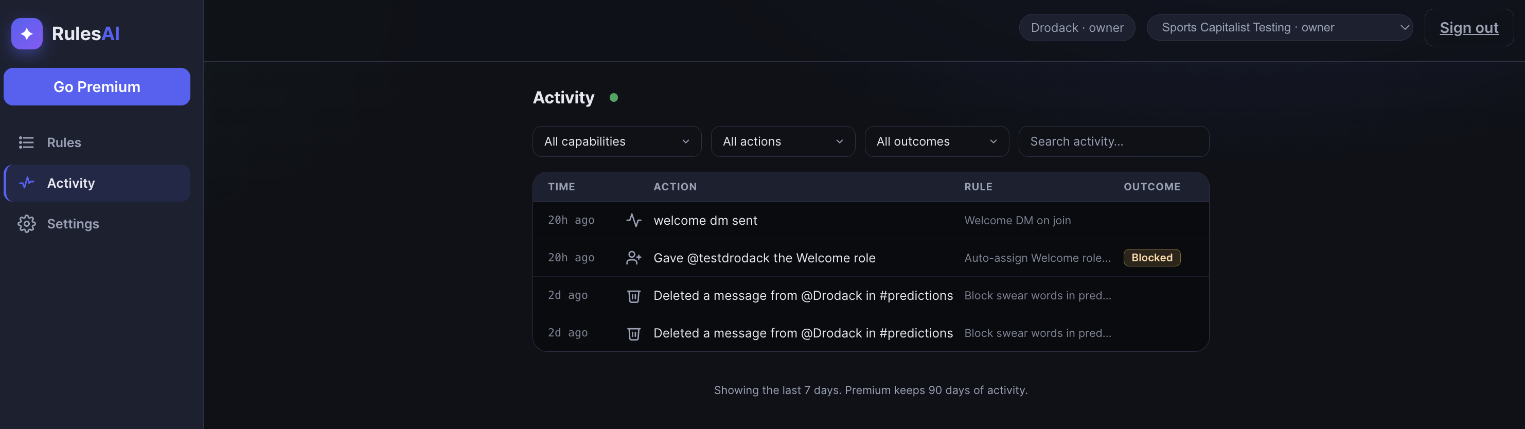Open Settings from the sidebar
This screenshot has height=429, width=1525.
[x=97, y=224]
